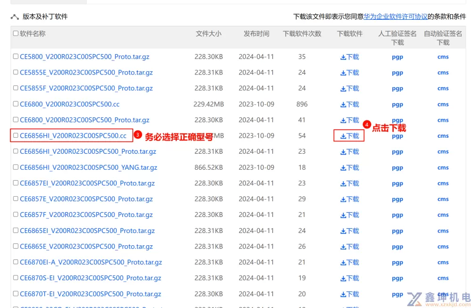Open the 华为企业软件许可协议 license link
This screenshot has width=471, height=308.
click(x=395, y=17)
